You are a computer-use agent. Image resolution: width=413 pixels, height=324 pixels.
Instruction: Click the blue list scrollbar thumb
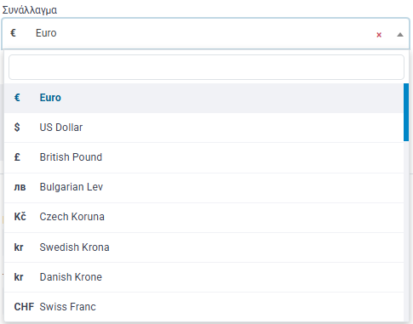click(406, 112)
